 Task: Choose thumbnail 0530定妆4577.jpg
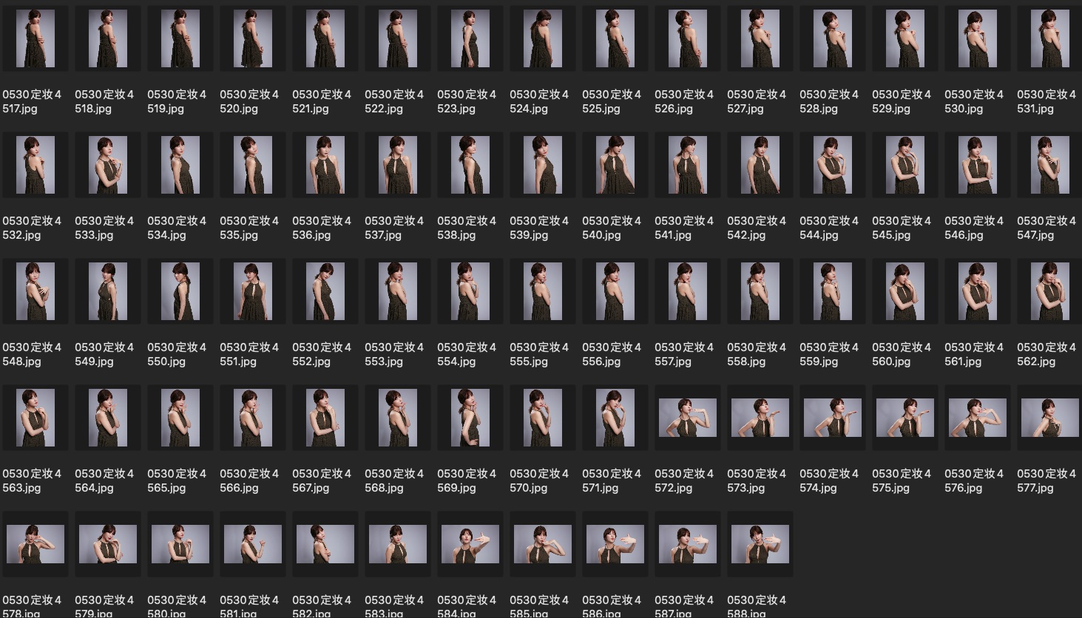tap(1049, 418)
